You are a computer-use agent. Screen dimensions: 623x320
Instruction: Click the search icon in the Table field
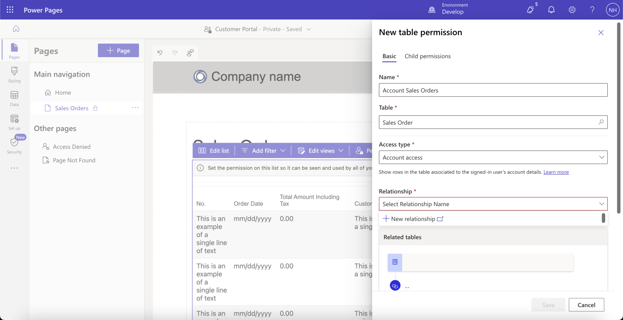click(601, 122)
